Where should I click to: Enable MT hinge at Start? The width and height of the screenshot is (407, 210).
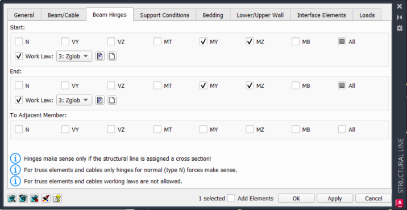(157, 41)
